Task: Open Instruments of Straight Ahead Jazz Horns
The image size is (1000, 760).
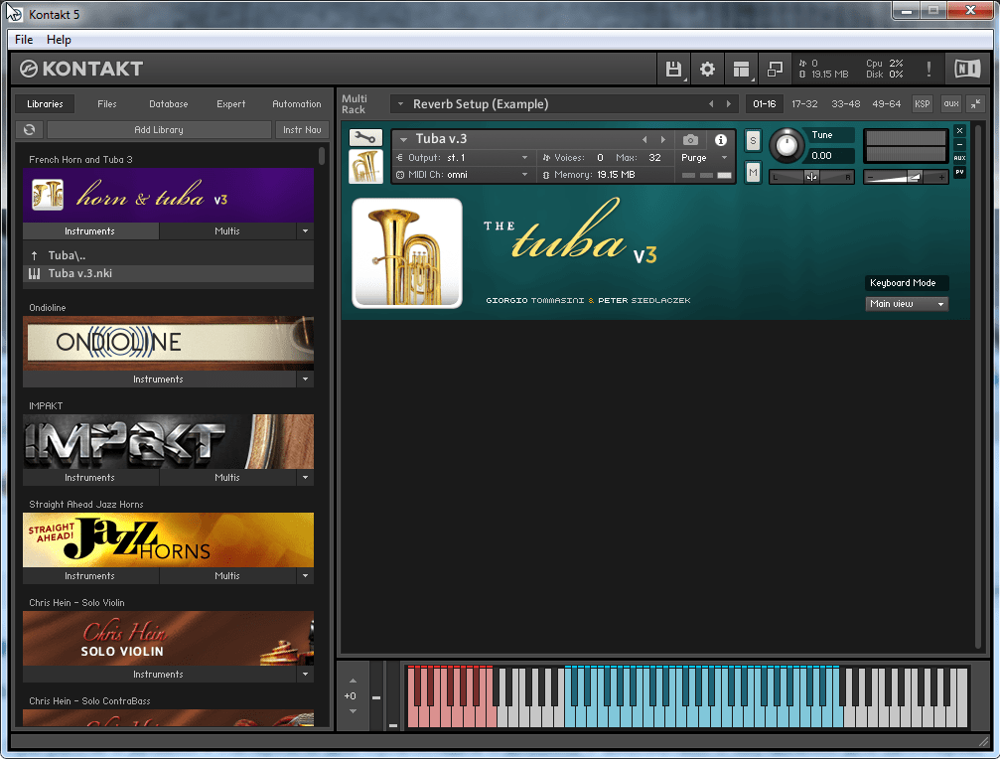Action: point(90,575)
